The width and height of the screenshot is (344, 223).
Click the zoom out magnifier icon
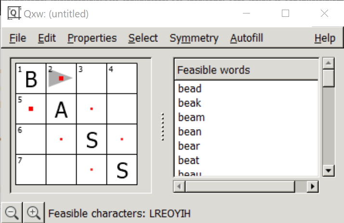(12, 213)
